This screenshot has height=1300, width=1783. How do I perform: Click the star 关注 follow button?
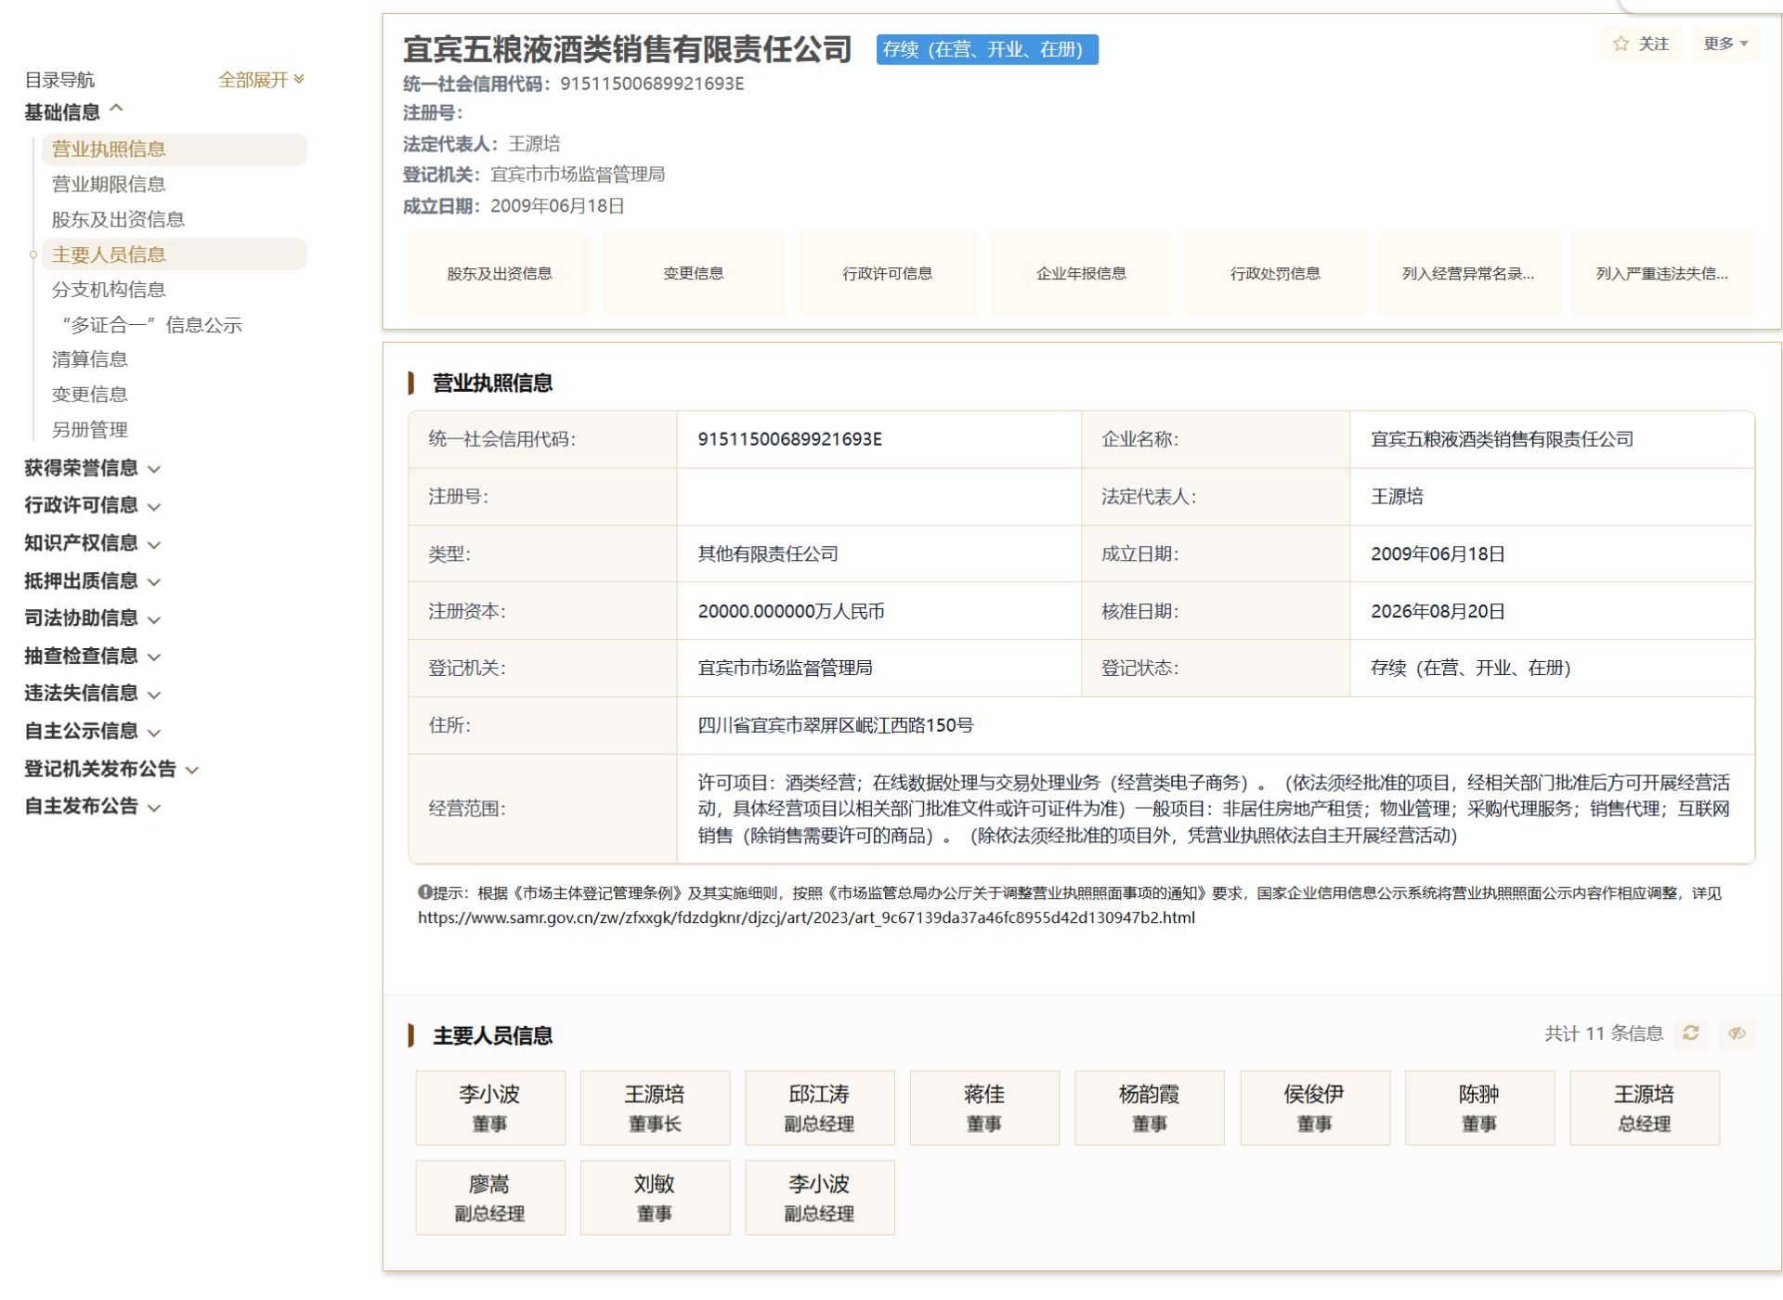pos(1641,44)
